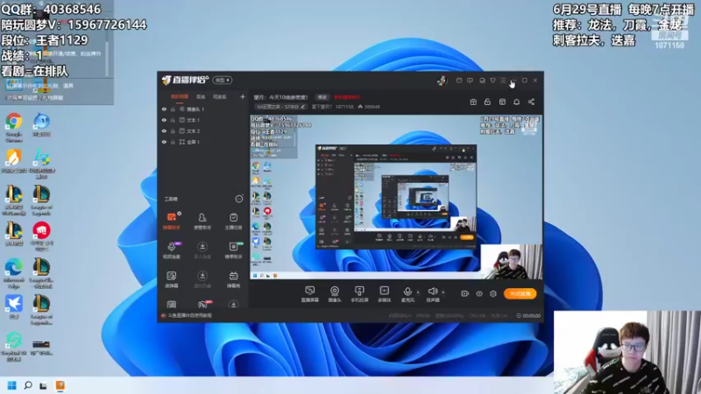The width and height of the screenshot is (701, 394).
Task: Open the 弹幕秀 tool
Action: (x=233, y=279)
